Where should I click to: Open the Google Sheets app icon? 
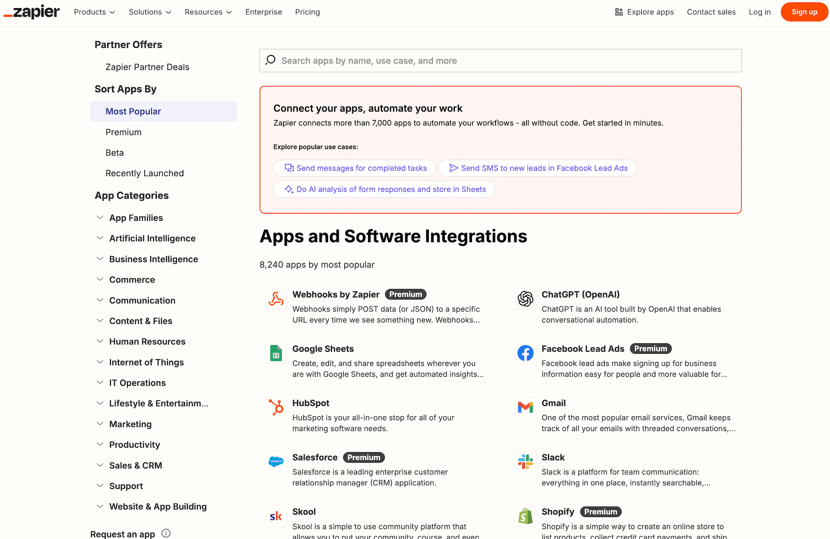(x=276, y=353)
